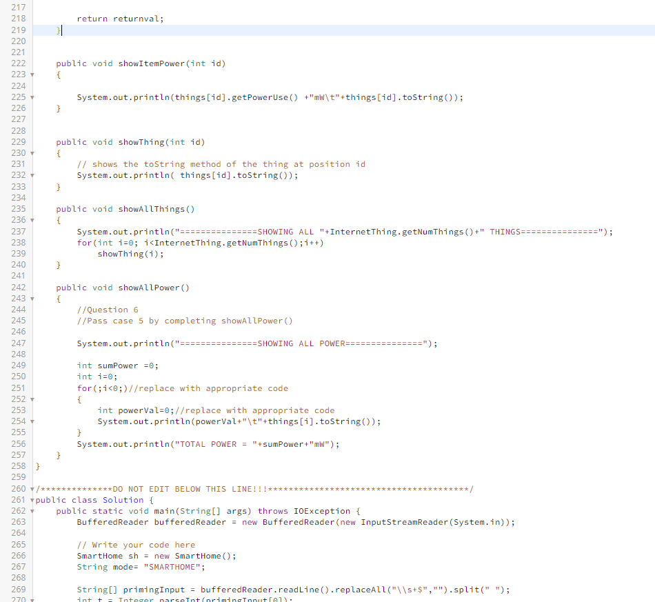Click the '// Write your code here' comment
Image resolution: width=655 pixels, height=602 pixels.
(x=136, y=545)
